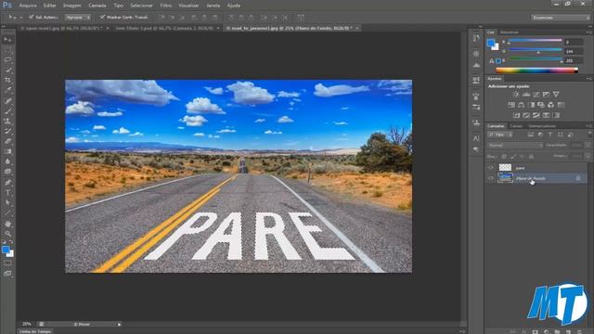594x334 pixels.
Task: Click the toolbar foreground color swatch
Action: point(6,250)
